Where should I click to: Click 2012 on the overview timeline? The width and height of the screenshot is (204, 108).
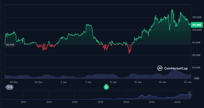click(x=23, y=102)
